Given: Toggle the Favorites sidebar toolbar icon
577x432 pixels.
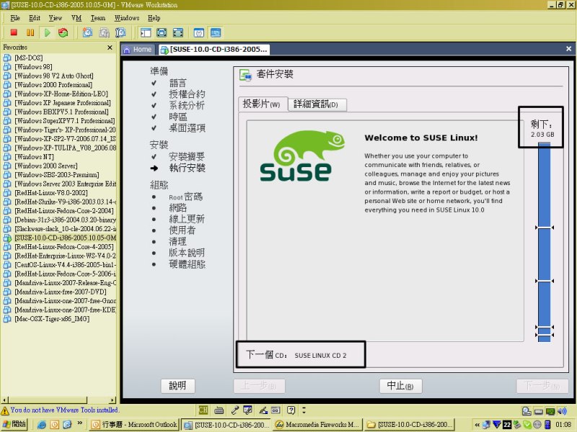Looking at the screenshot, I should [x=146, y=32].
